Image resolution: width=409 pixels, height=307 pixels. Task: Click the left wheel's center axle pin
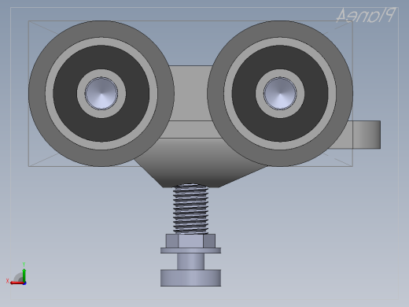(101, 94)
